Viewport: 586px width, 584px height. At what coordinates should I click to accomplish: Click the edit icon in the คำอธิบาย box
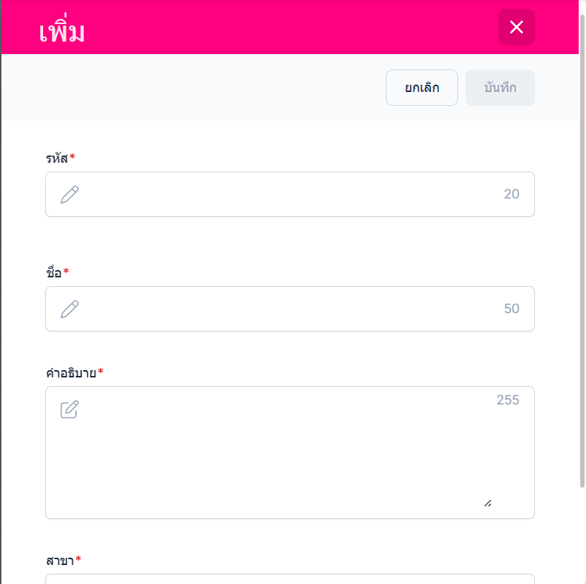pyautogui.click(x=69, y=410)
